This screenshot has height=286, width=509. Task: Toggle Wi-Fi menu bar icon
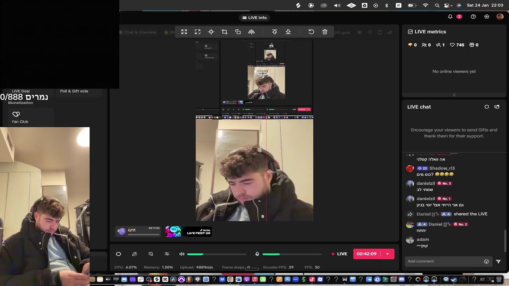coord(425,5)
